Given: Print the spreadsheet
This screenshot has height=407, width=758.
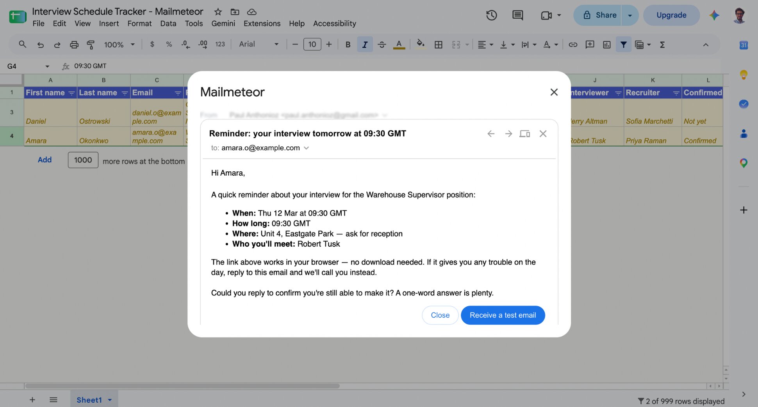Looking at the screenshot, I should click(x=74, y=44).
